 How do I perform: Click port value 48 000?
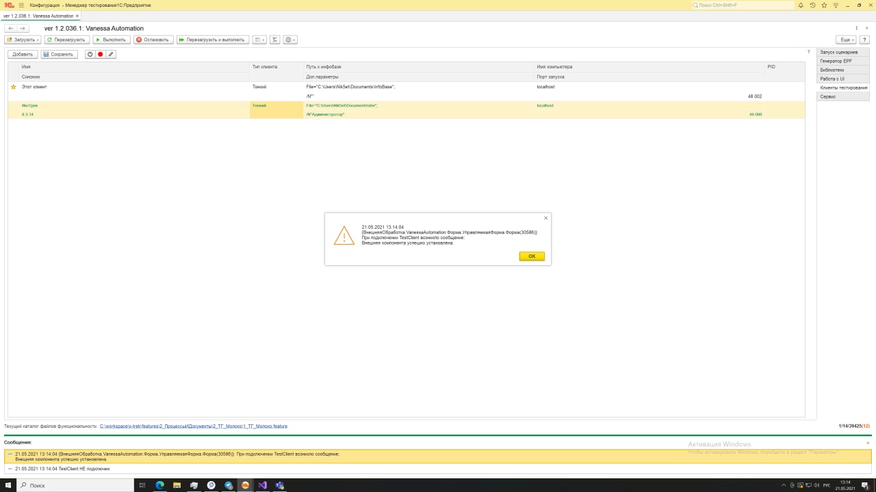[755, 114]
